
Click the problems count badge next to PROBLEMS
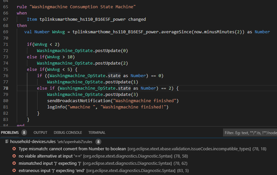pos(24,132)
